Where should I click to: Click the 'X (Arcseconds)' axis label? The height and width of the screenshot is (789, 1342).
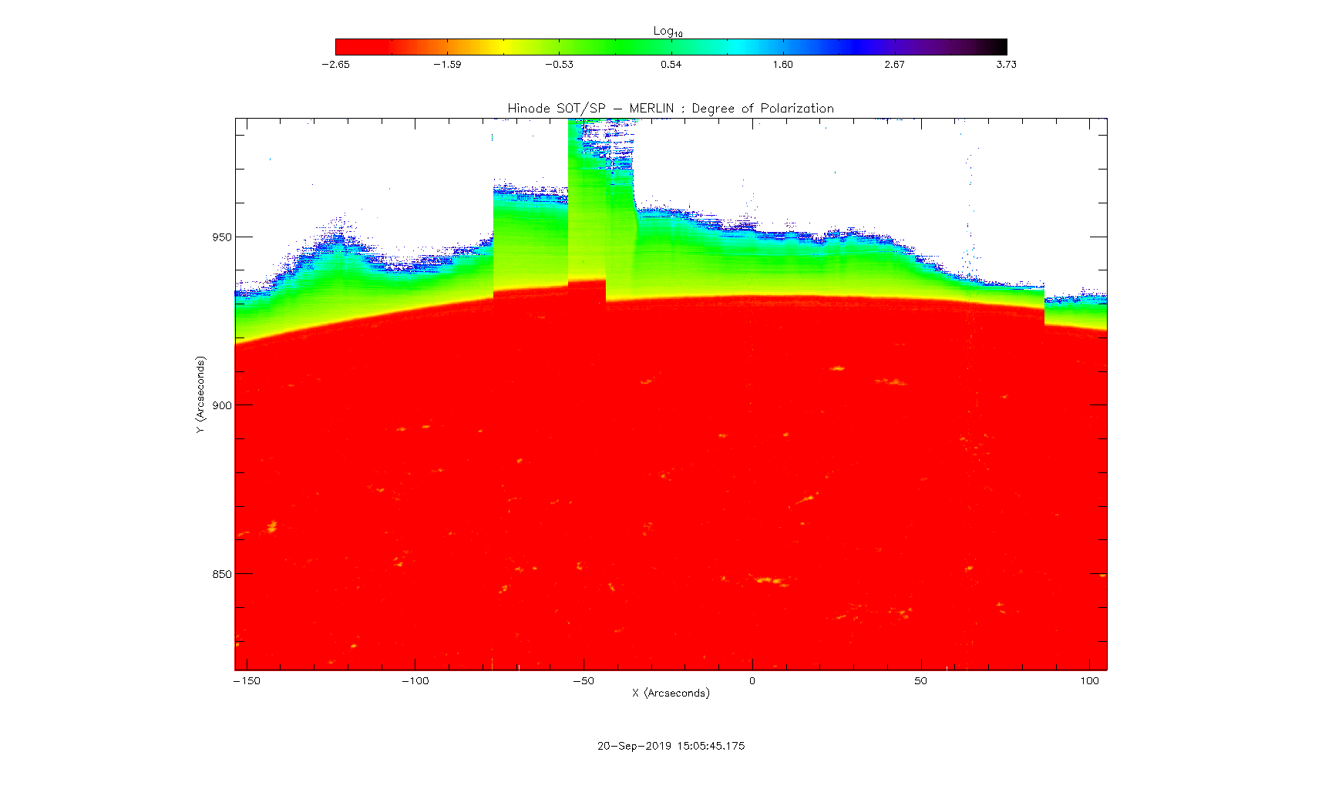[x=671, y=693]
